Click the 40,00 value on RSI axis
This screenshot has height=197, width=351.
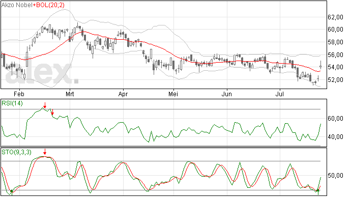335,137
